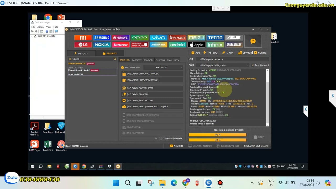Open DEVMGR device manager shortcut
The width and height of the screenshot is (336, 189).
(245, 53)
